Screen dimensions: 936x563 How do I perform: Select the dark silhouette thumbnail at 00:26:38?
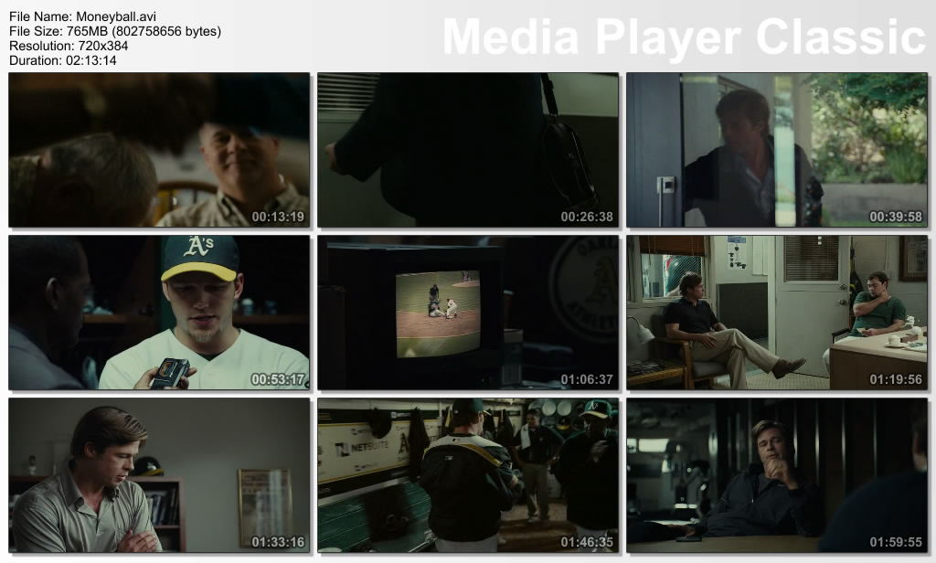[468, 150]
